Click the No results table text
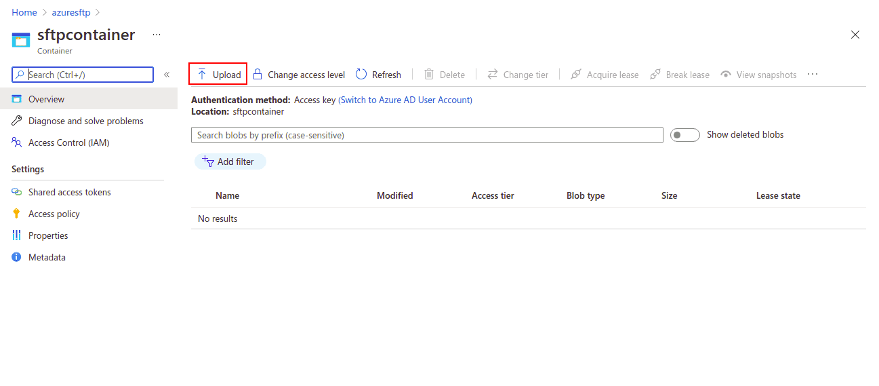This screenshot has height=386, width=879. click(x=218, y=218)
